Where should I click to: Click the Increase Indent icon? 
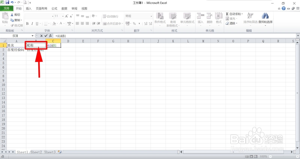tap(98, 23)
